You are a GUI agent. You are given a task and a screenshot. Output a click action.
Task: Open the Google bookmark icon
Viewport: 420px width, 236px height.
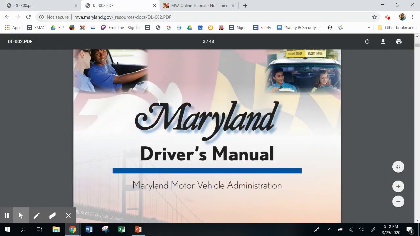169,28
